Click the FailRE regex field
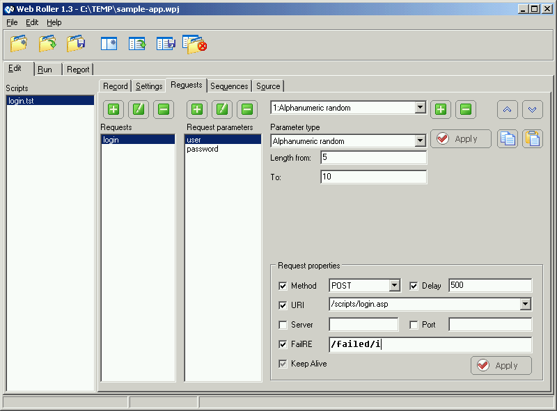 (430, 344)
